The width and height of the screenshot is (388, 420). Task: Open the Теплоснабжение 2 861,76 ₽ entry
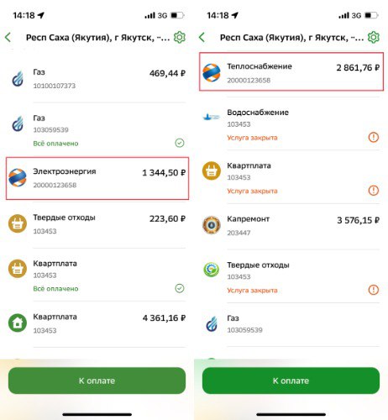(x=291, y=71)
